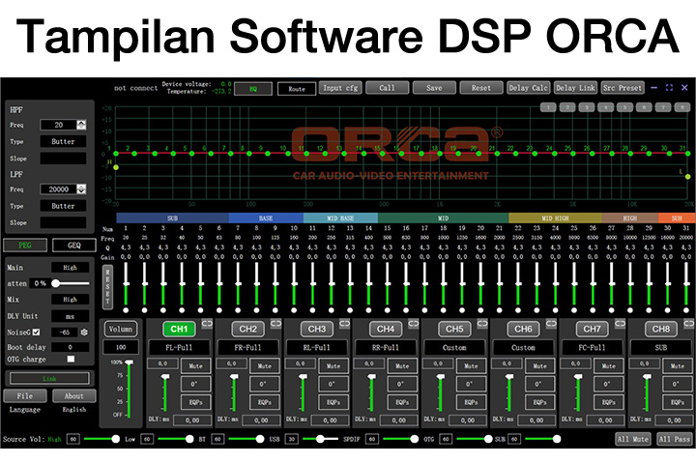Open the About dialog

pos(73,395)
